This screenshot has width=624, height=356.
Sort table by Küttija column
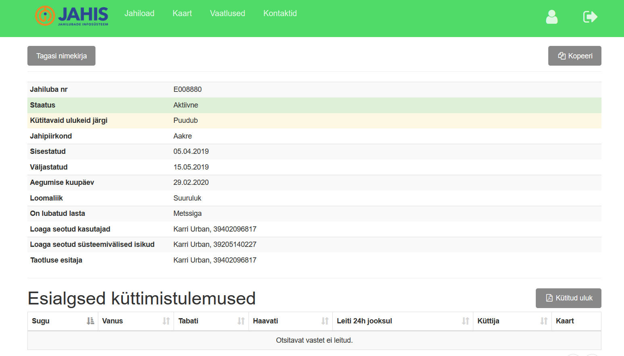pyautogui.click(x=512, y=321)
